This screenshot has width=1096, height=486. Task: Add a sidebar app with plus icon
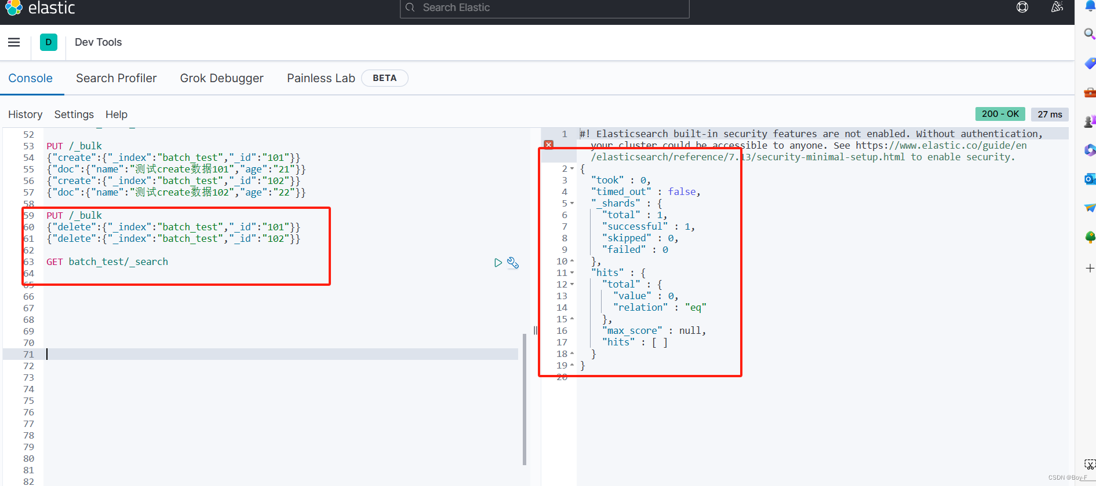coord(1090,268)
